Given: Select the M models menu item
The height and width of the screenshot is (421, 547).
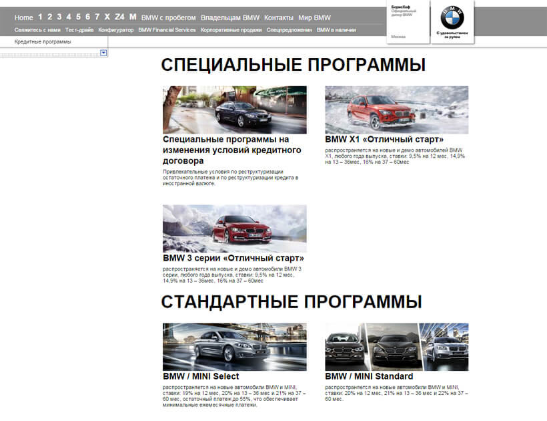Looking at the screenshot, I should 133,17.
